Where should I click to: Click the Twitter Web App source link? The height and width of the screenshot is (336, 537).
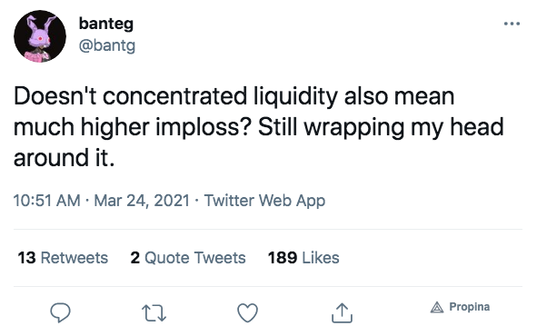[264, 201]
